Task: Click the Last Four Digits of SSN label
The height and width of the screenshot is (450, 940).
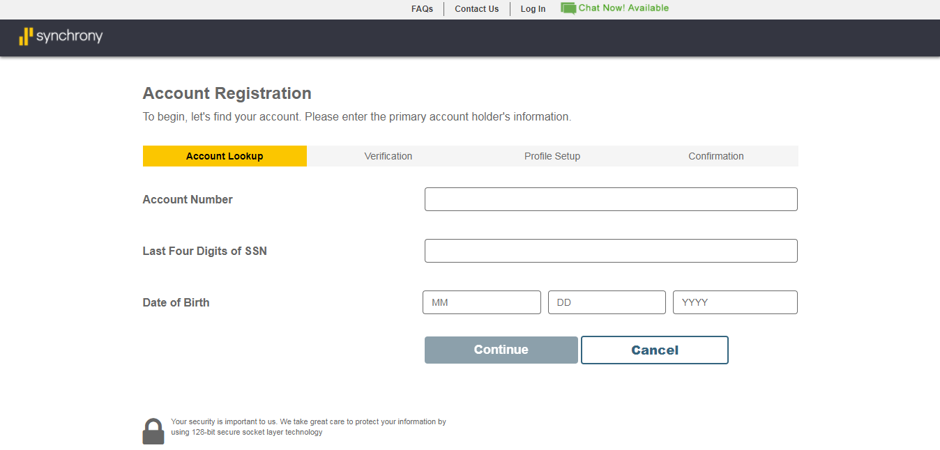Action: (x=205, y=251)
